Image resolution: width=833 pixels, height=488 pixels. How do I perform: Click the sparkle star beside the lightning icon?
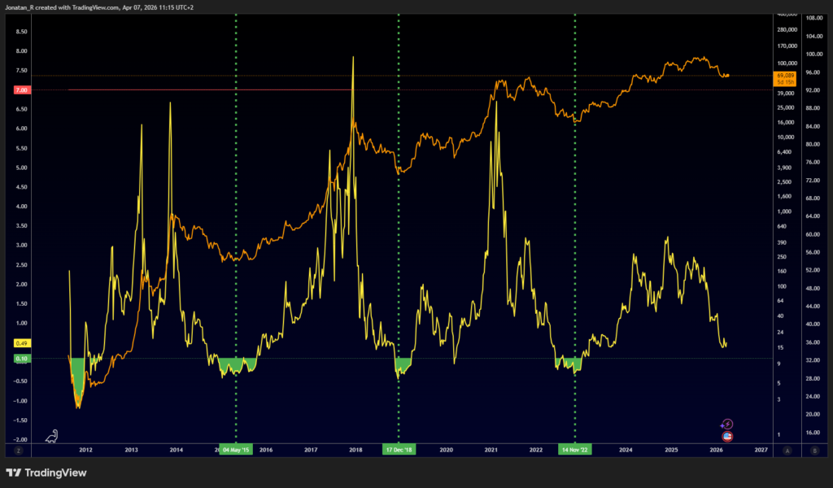tap(722, 425)
